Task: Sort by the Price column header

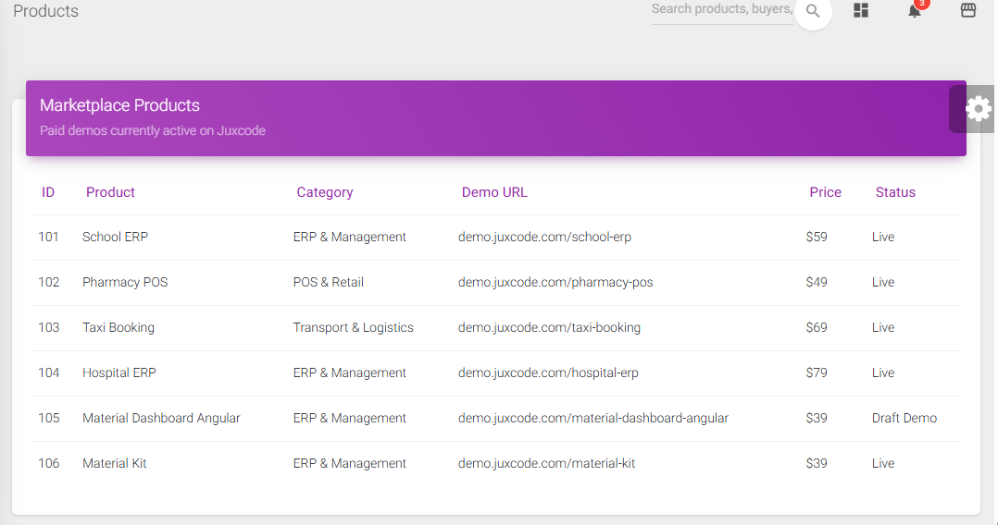Action: click(x=825, y=192)
